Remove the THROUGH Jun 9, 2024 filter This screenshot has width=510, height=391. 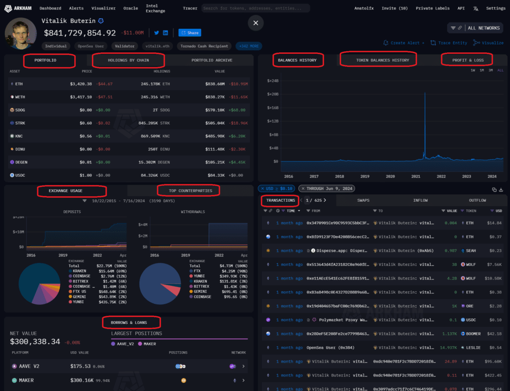pyautogui.click(x=303, y=188)
